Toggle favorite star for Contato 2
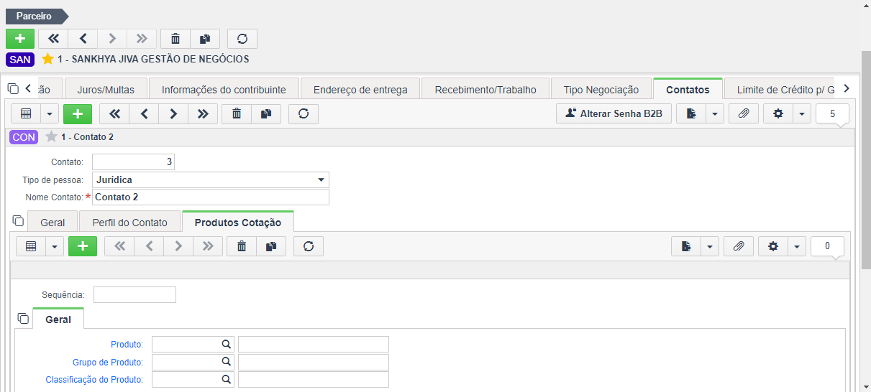The width and height of the screenshot is (871, 392). tap(51, 136)
